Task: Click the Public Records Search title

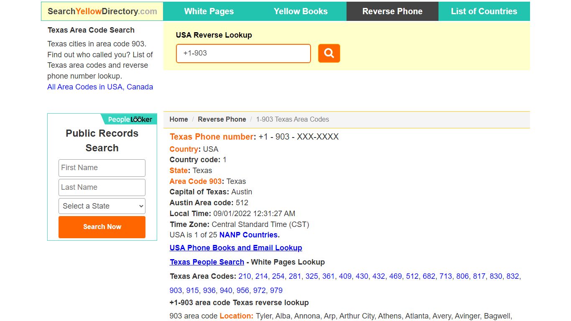Action: tap(102, 140)
